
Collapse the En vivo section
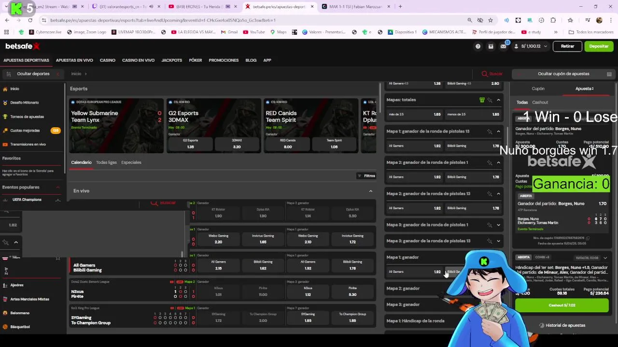[371, 191]
